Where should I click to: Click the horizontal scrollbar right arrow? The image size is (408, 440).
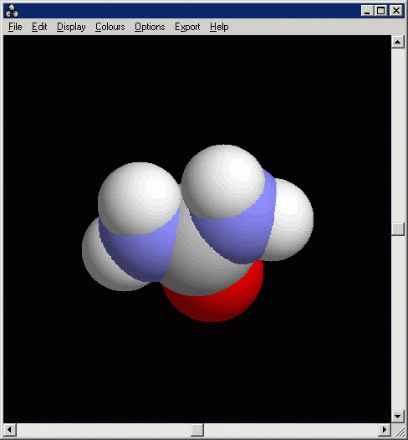385,430
